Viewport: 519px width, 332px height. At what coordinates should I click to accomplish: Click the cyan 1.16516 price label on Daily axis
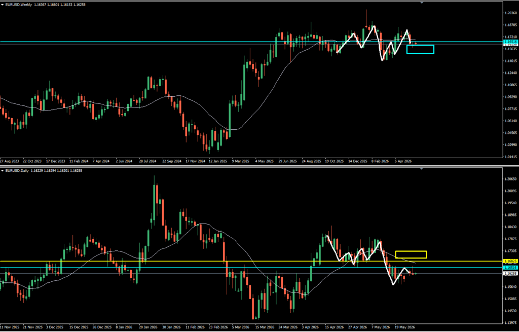[x=510, y=268]
